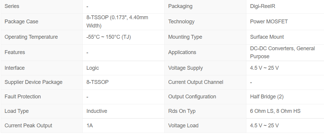Viewport: 324px width, 135px height.
Task: Select the Half Bridge (2) value
Action: pos(267,97)
